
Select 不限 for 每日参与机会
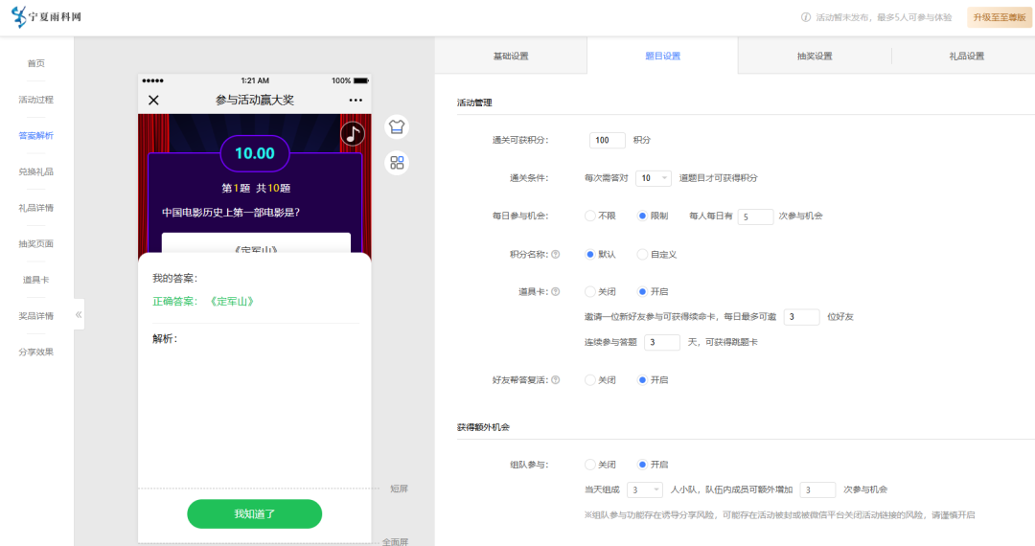coord(600,216)
